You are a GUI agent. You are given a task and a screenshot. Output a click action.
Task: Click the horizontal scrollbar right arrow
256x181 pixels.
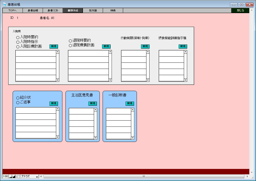[x=247, y=176]
